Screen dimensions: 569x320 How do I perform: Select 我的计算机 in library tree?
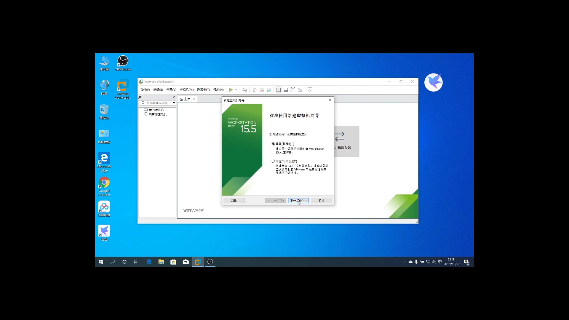coord(156,110)
